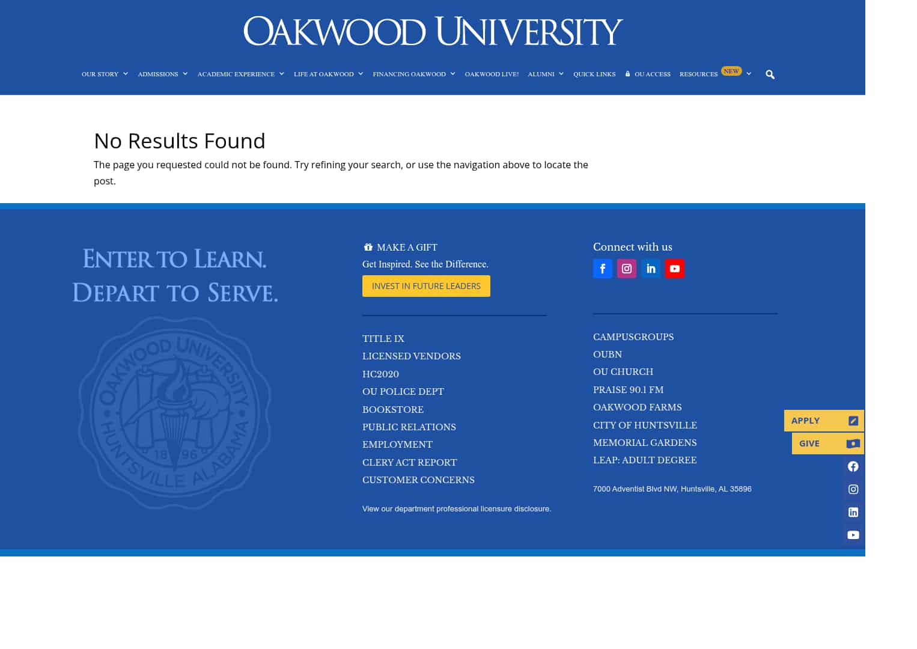917x649 pixels.
Task: Click the floating Give button
Action: (x=828, y=443)
